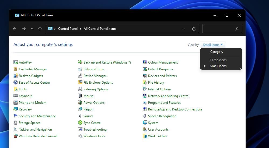Click the Ease of Access Centre icon
The height and width of the screenshot is (148, 269).
[16, 82]
